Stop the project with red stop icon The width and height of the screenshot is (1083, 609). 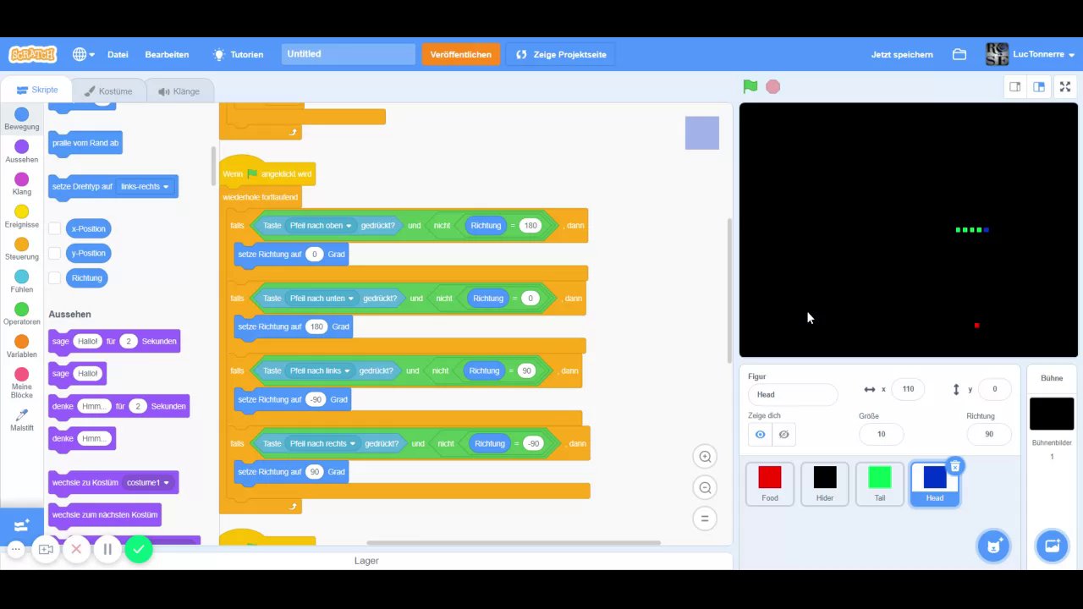772,86
